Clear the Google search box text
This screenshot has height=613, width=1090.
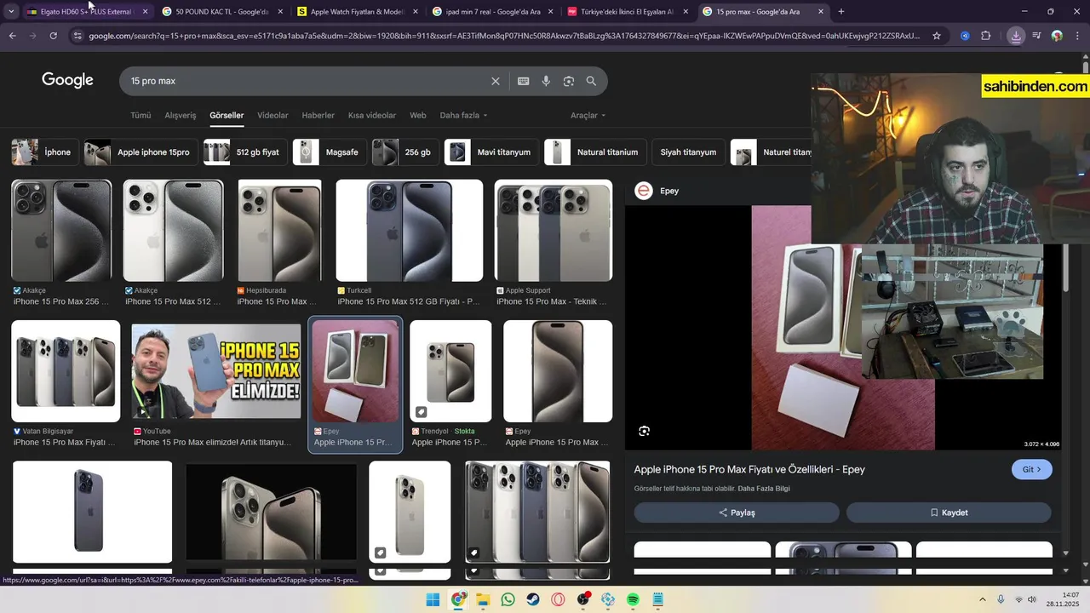coord(495,81)
